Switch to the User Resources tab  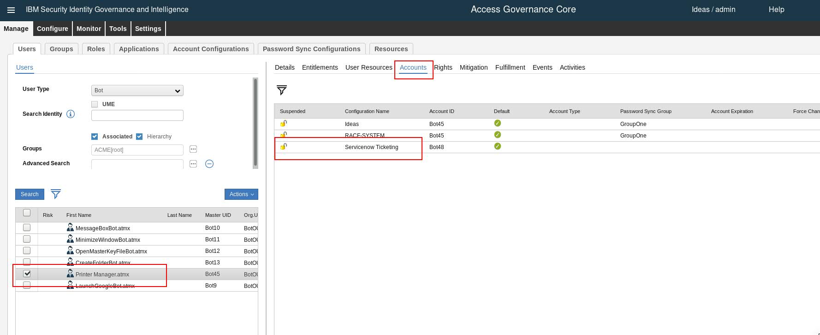369,67
